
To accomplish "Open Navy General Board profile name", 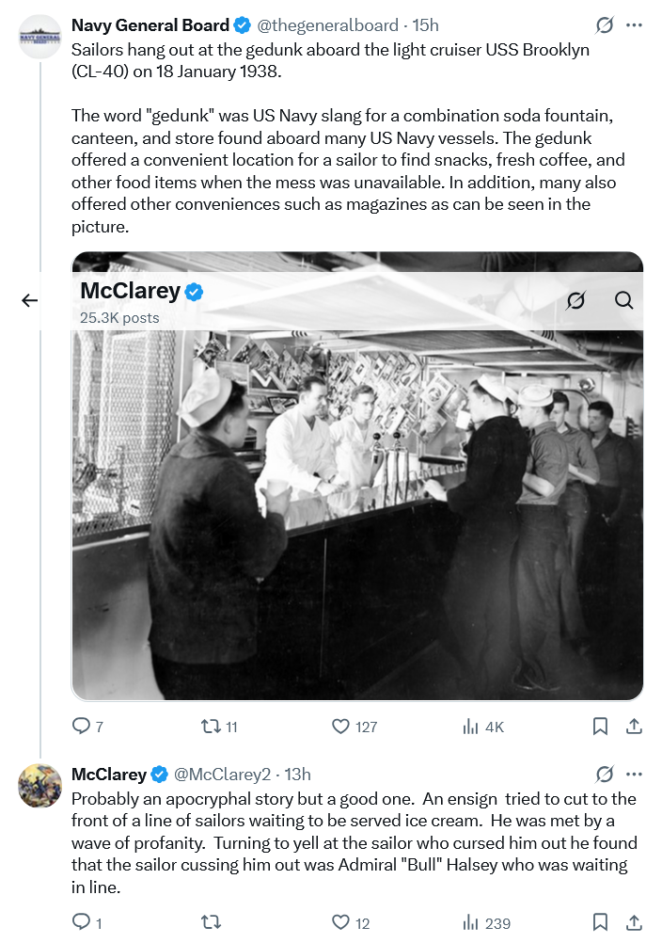I will (x=150, y=25).
